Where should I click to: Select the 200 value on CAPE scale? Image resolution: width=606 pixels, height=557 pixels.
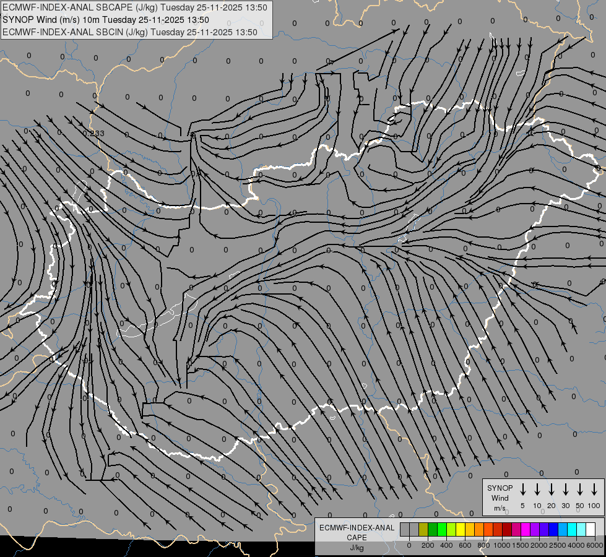coord(428,545)
